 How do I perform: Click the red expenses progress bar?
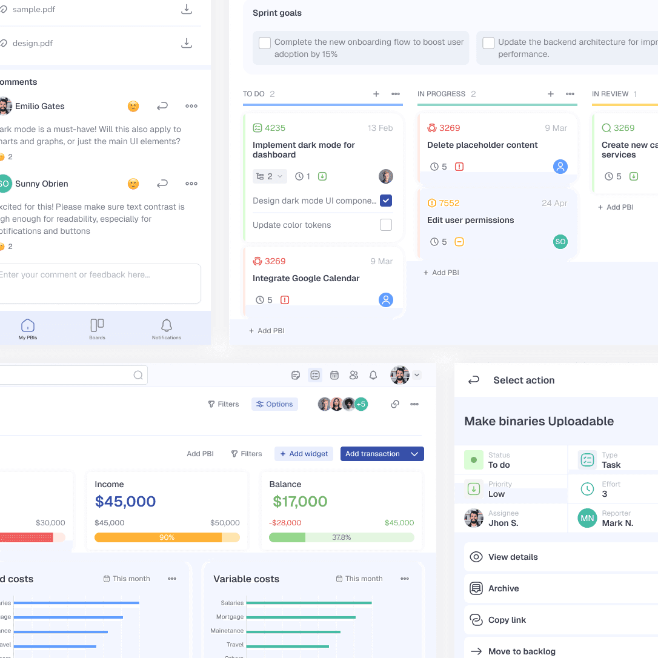[x=32, y=537]
